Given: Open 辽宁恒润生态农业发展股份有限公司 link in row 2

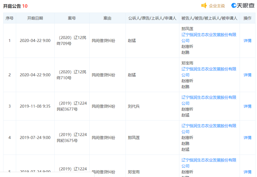Looking at the screenshot, I should tap(209, 72).
